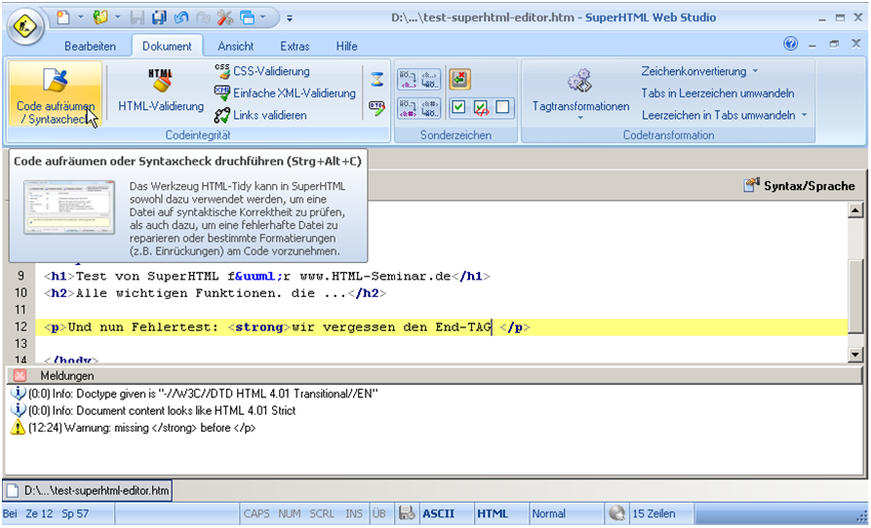Click the yellow warning triangle icon
This screenshot has height=528, width=871.
click(18, 428)
